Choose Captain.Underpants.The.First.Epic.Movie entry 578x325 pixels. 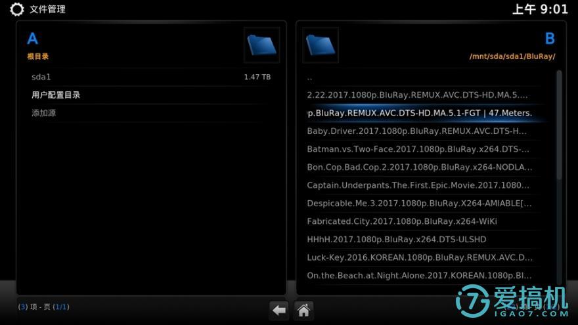click(420, 185)
